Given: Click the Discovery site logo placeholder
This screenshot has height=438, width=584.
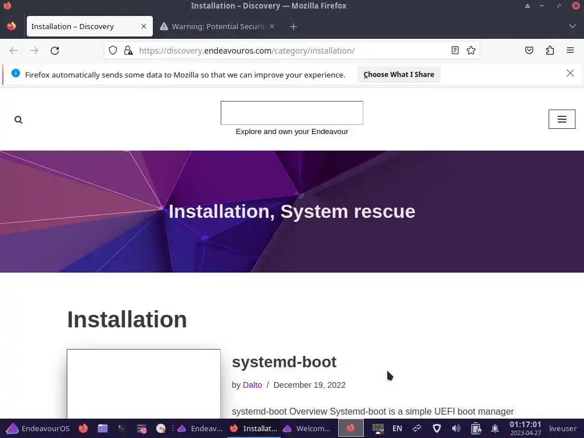Looking at the screenshot, I should (291, 113).
